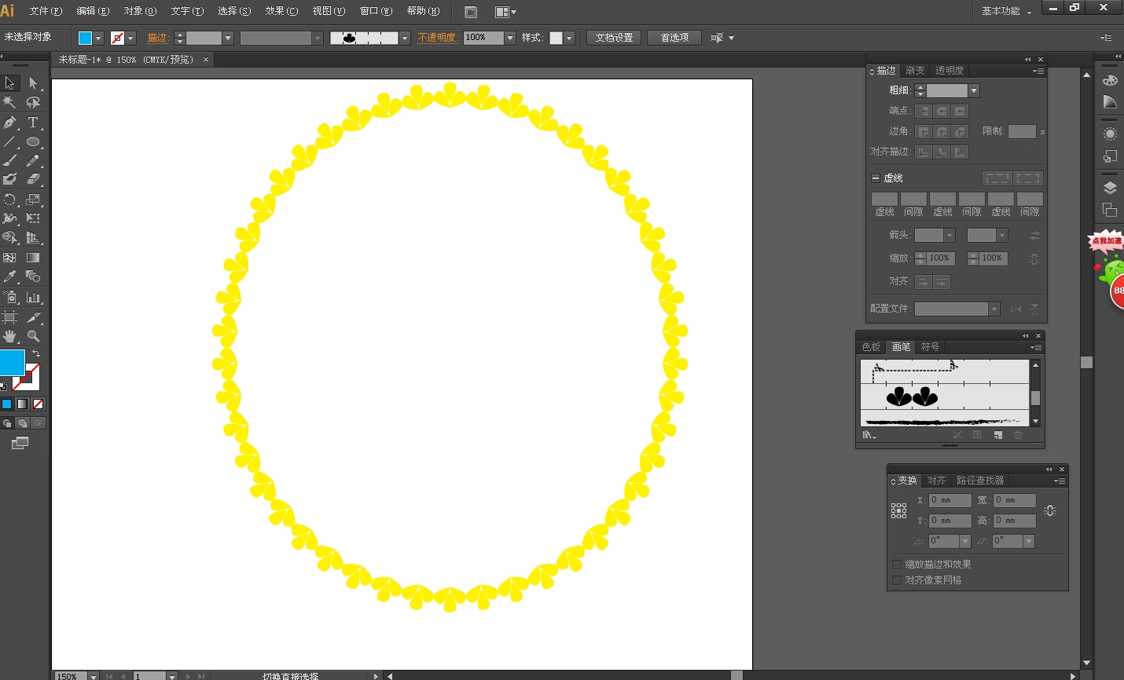The image size is (1124, 680).
Task: Select the Pen tool
Action: 9,122
